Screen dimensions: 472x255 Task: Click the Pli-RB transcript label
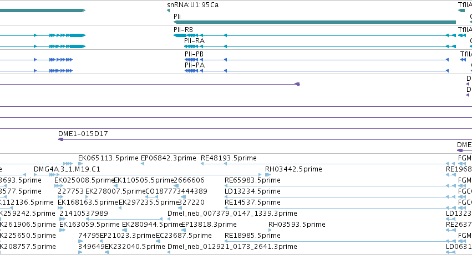(183, 30)
